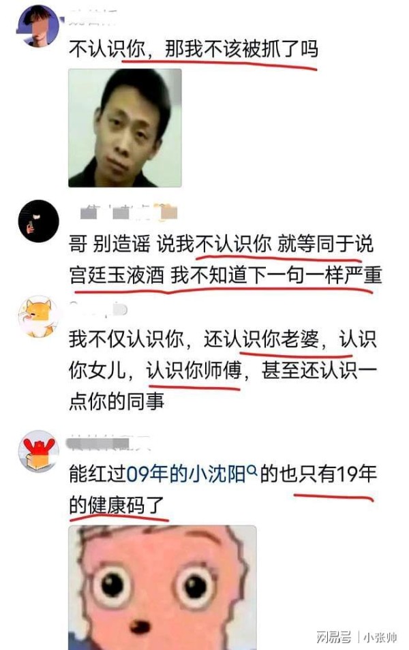Select the 我不仅认识你 comment text

point(223,370)
